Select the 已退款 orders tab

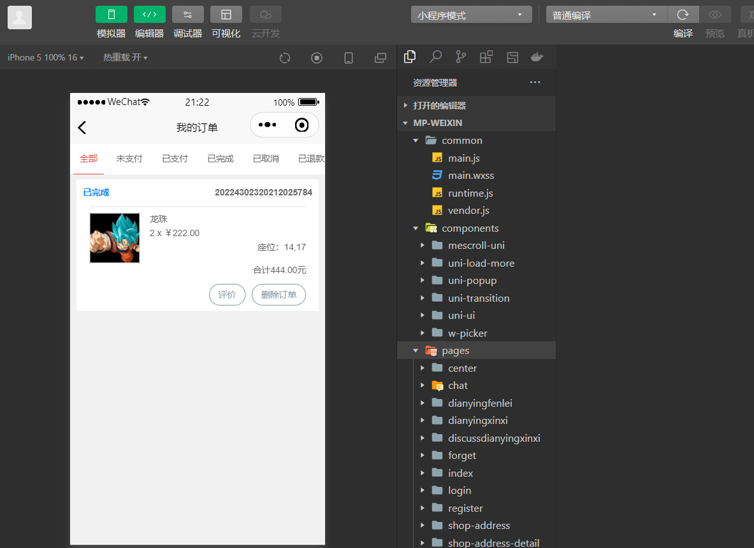point(311,158)
